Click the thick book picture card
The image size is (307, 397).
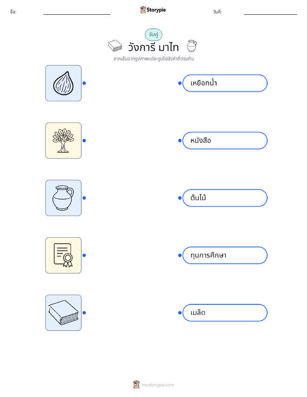(x=63, y=313)
